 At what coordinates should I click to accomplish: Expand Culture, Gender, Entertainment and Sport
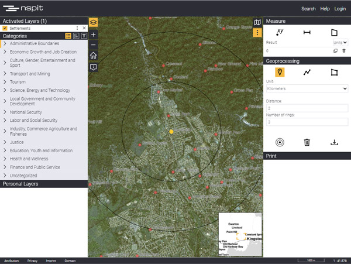click(x=5, y=63)
